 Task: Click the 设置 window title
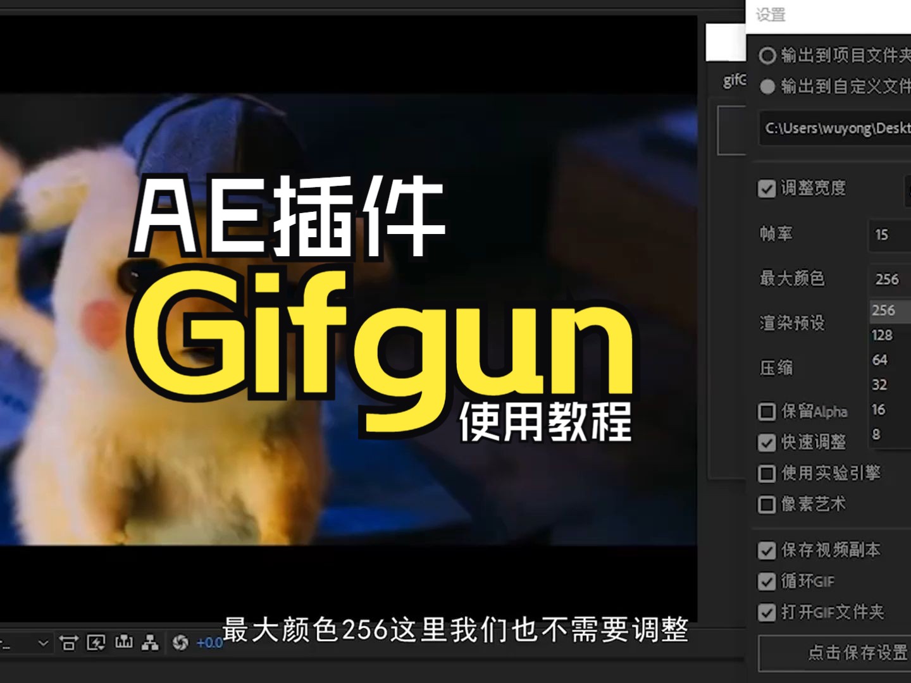771,15
